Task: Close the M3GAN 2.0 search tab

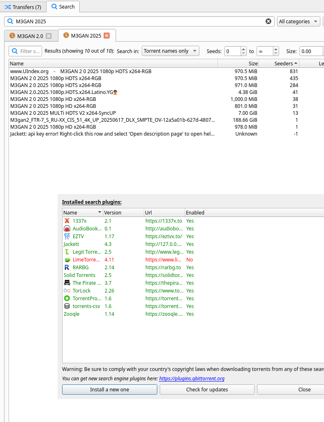Action: click(x=49, y=36)
